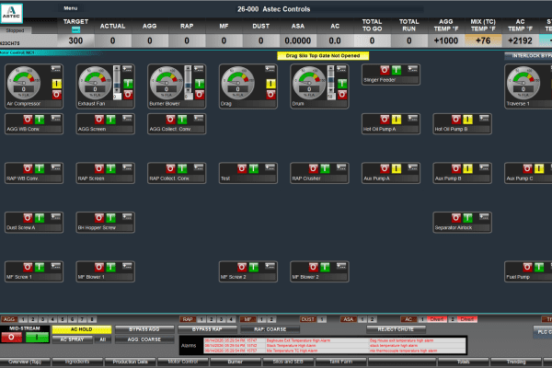Stop Aux Pump A

385,168
